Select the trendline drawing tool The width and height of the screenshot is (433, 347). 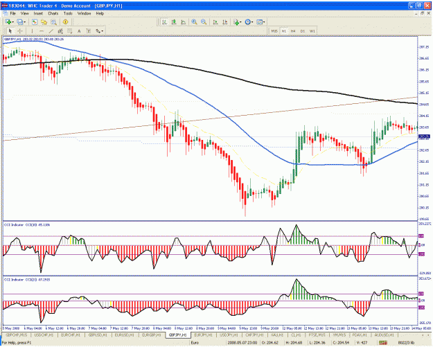pos(51,31)
